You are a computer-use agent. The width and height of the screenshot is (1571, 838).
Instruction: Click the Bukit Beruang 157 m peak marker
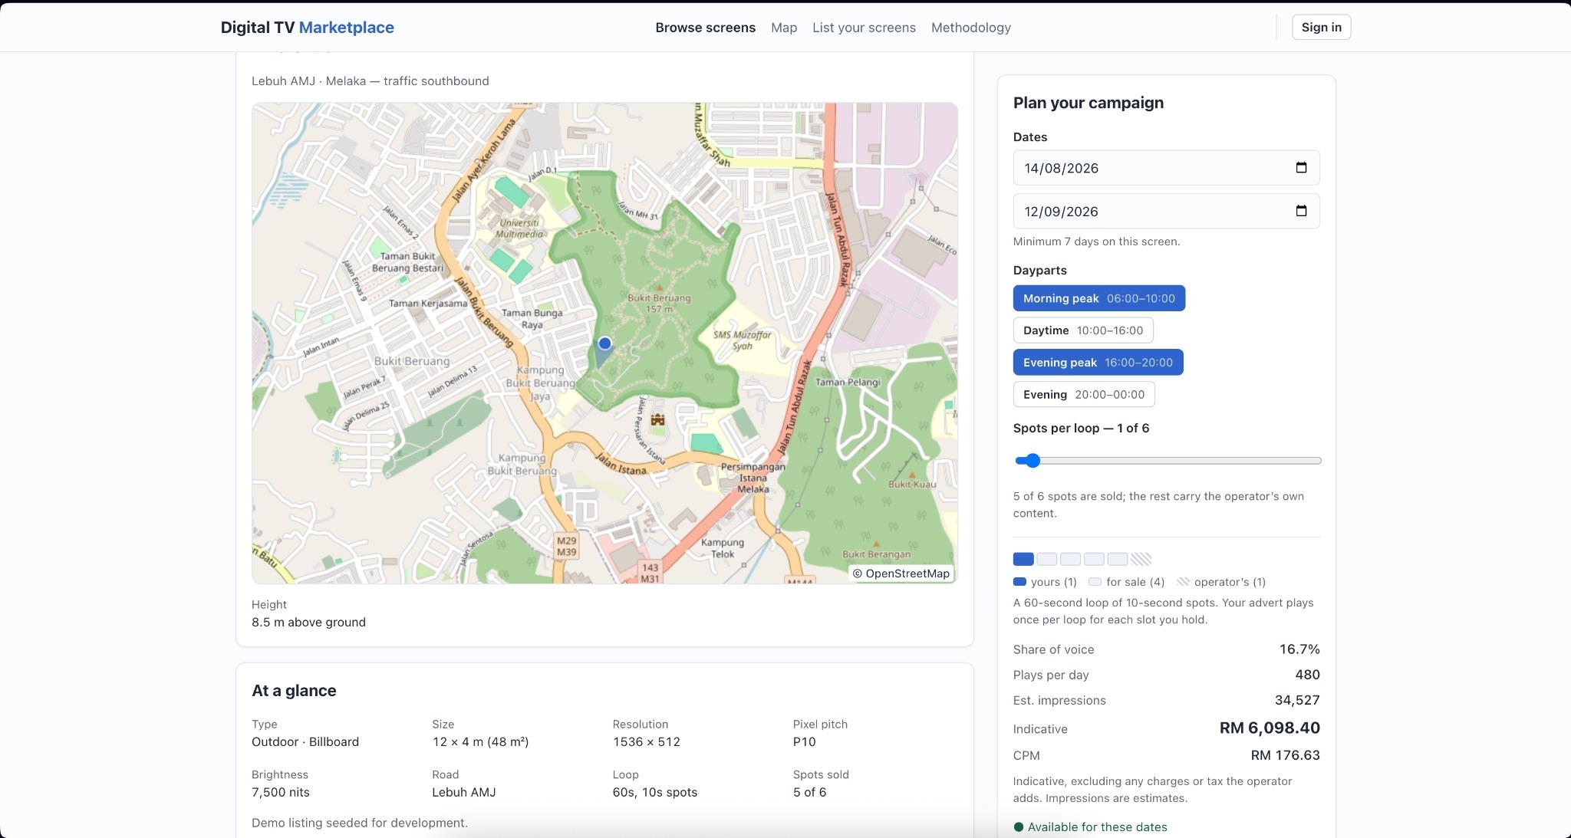tap(658, 288)
